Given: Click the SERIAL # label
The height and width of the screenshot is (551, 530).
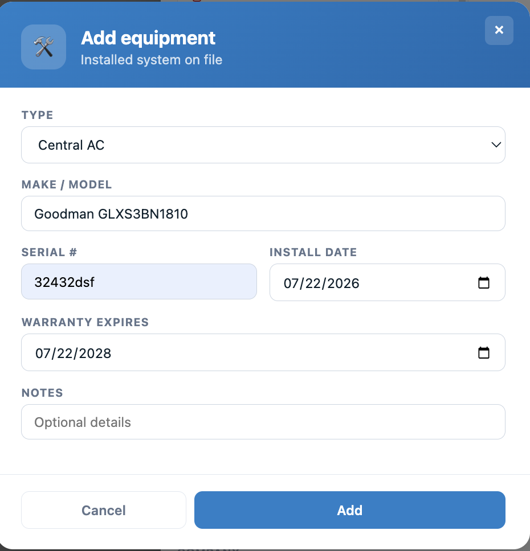Looking at the screenshot, I should [49, 252].
